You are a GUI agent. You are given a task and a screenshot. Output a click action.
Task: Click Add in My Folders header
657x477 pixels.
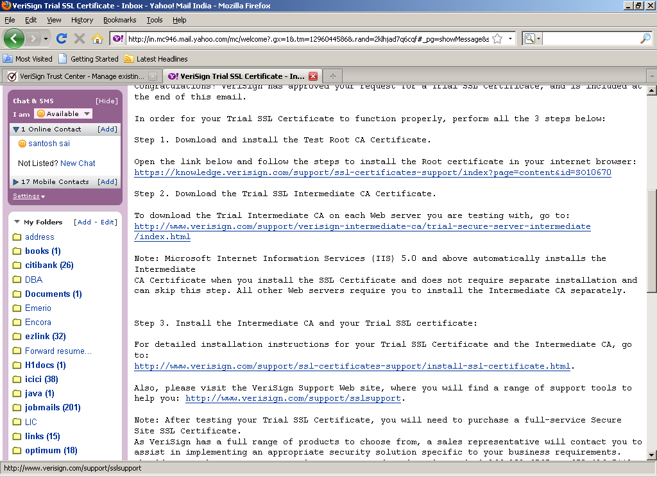(84, 222)
